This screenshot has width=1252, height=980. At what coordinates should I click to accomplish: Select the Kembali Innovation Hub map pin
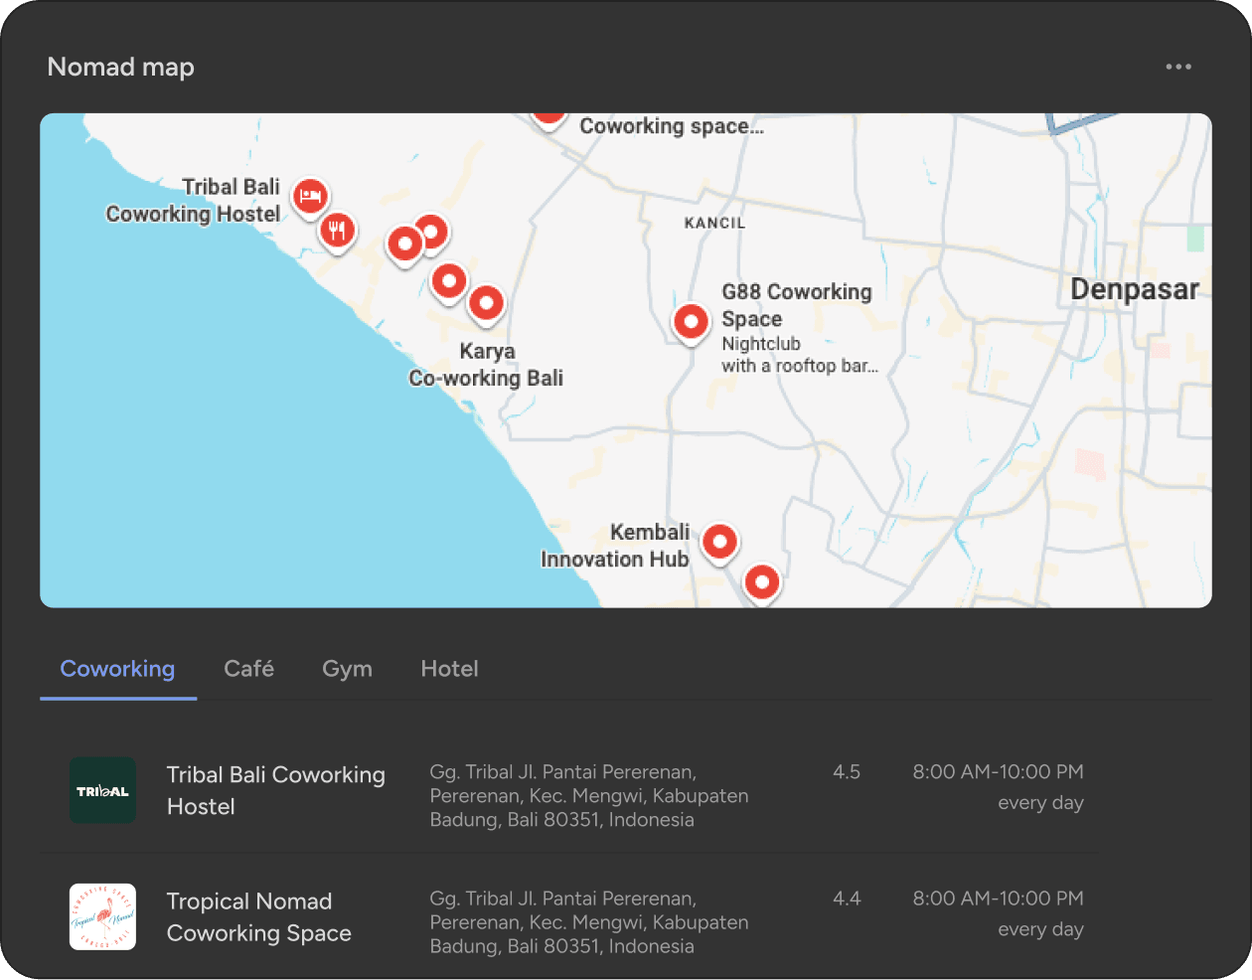tap(719, 543)
